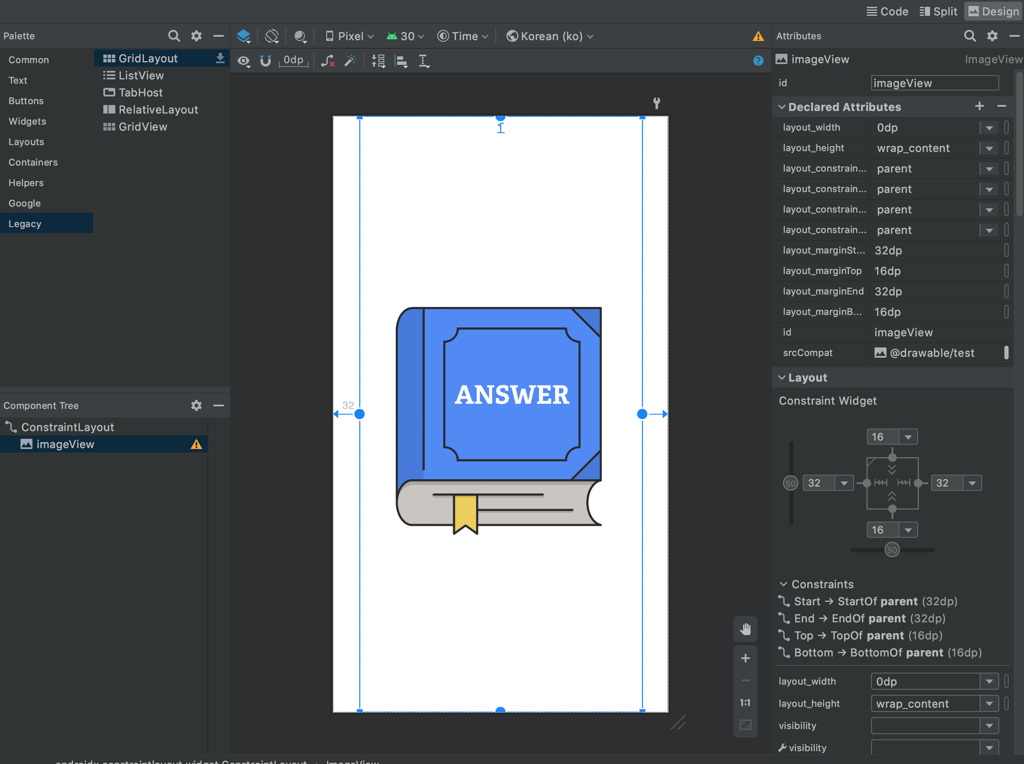This screenshot has width=1024, height=764.
Task: Open the Korean (ko) locale dropdown
Action: pos(550,36)
